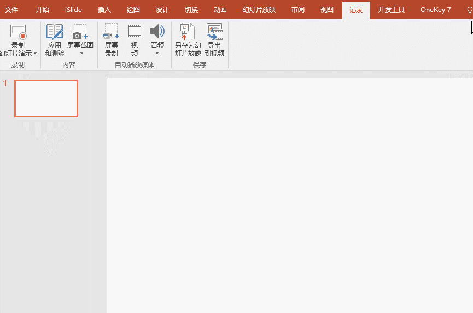Expand the 音频 dropdown arrow

point(157,54)
